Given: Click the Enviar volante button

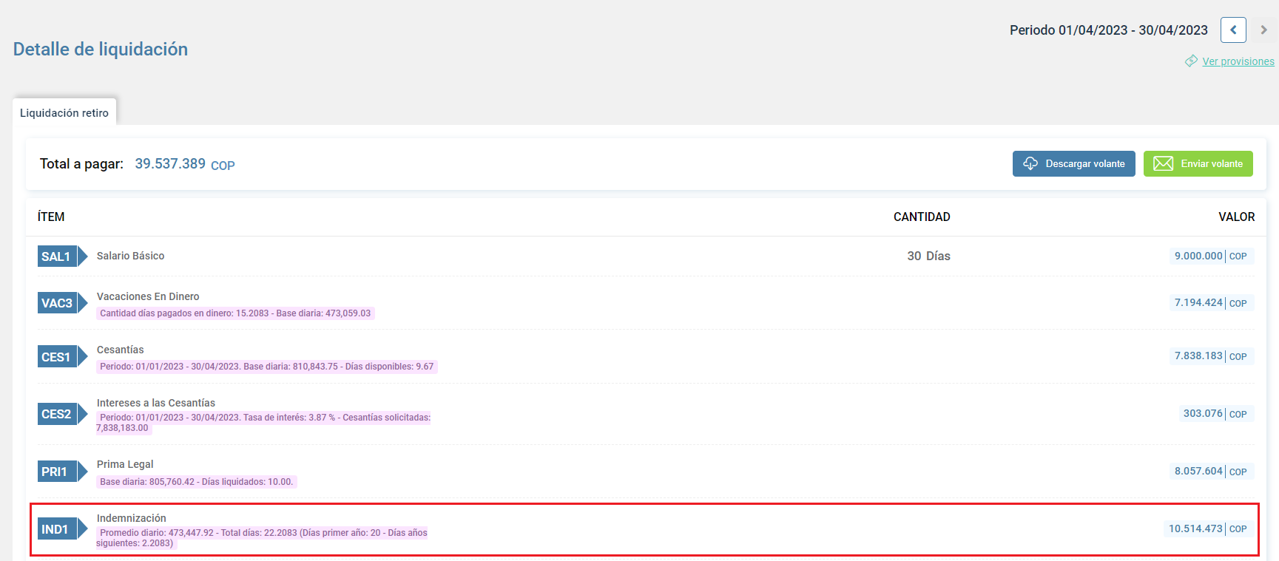Looking at the screenshot, I should [x=1198, y=163].
